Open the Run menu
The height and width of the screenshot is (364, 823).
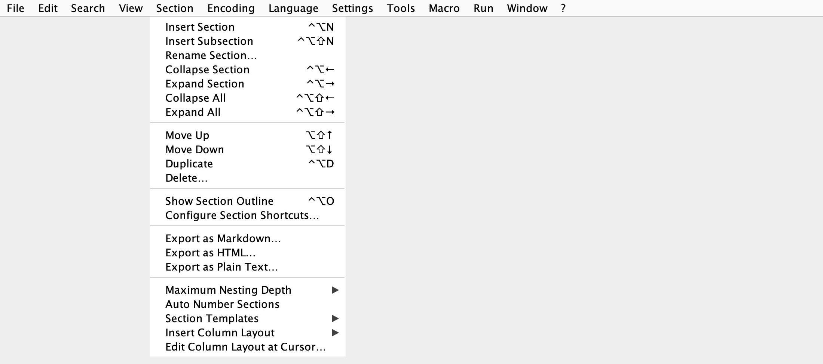(x=483, y=8)
